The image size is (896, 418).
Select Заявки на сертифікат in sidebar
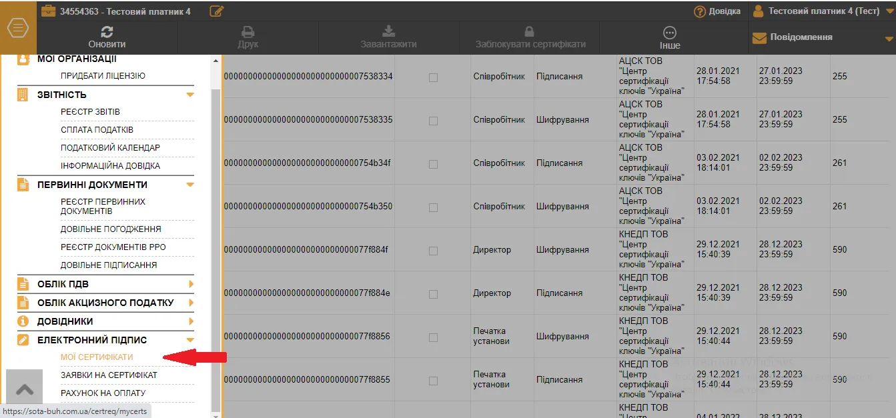(x=109, y=375)
